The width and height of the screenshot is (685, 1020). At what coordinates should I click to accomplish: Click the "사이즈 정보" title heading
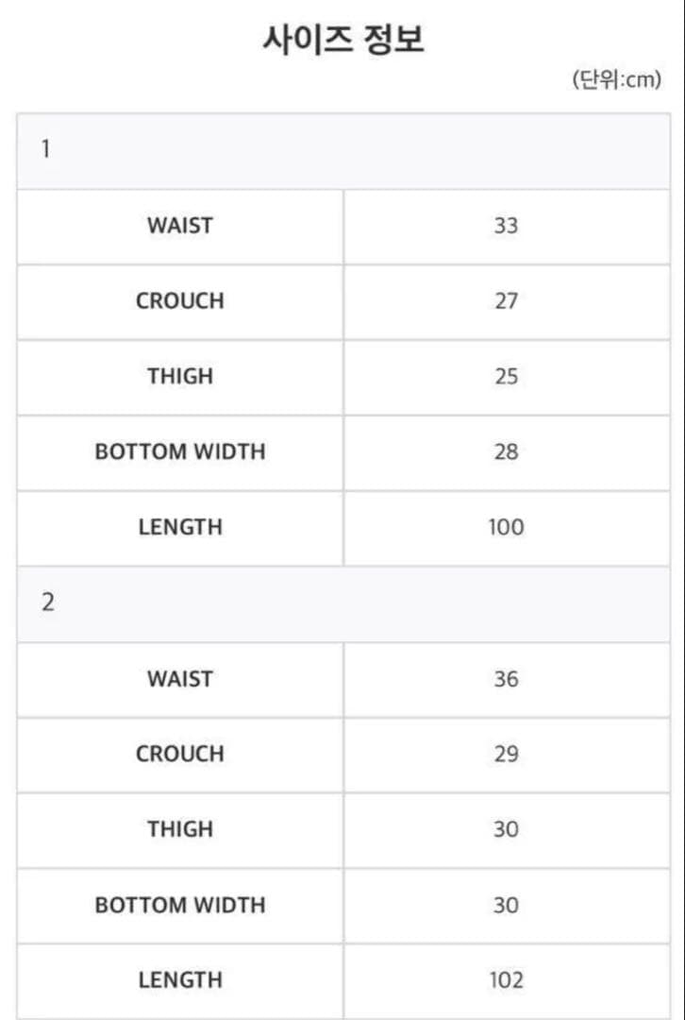point(342,41)
